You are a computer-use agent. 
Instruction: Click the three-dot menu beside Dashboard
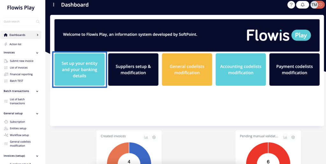tap(53, 4)
